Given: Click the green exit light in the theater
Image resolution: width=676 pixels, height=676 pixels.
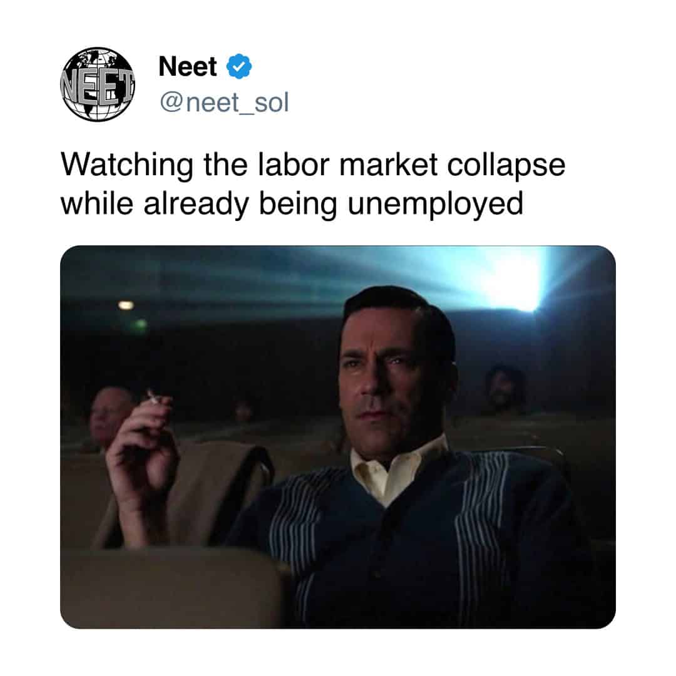Looking at the screenshot, I should point(140,325).
